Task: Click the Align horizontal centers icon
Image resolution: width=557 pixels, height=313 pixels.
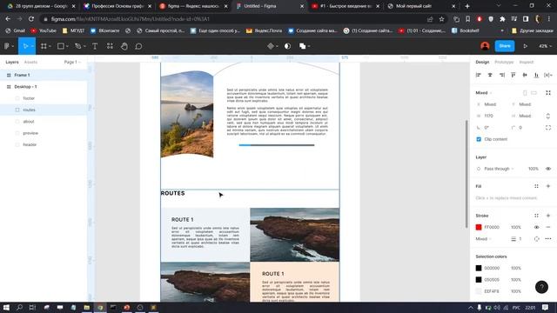Action: click(x=490, y=75)
